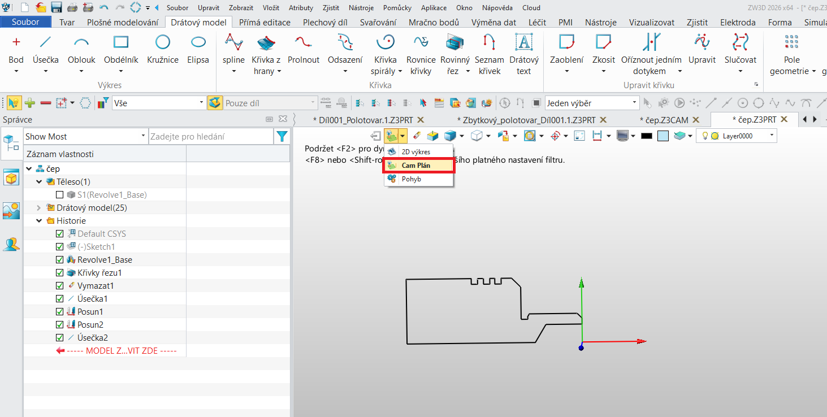Choose 2D výkres from the dropdown menu
827x417 pixels.
[419, 152]
